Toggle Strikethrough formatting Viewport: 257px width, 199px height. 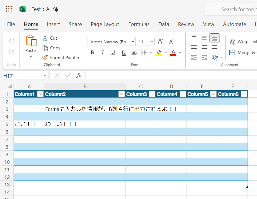click(x=134, y=53)
